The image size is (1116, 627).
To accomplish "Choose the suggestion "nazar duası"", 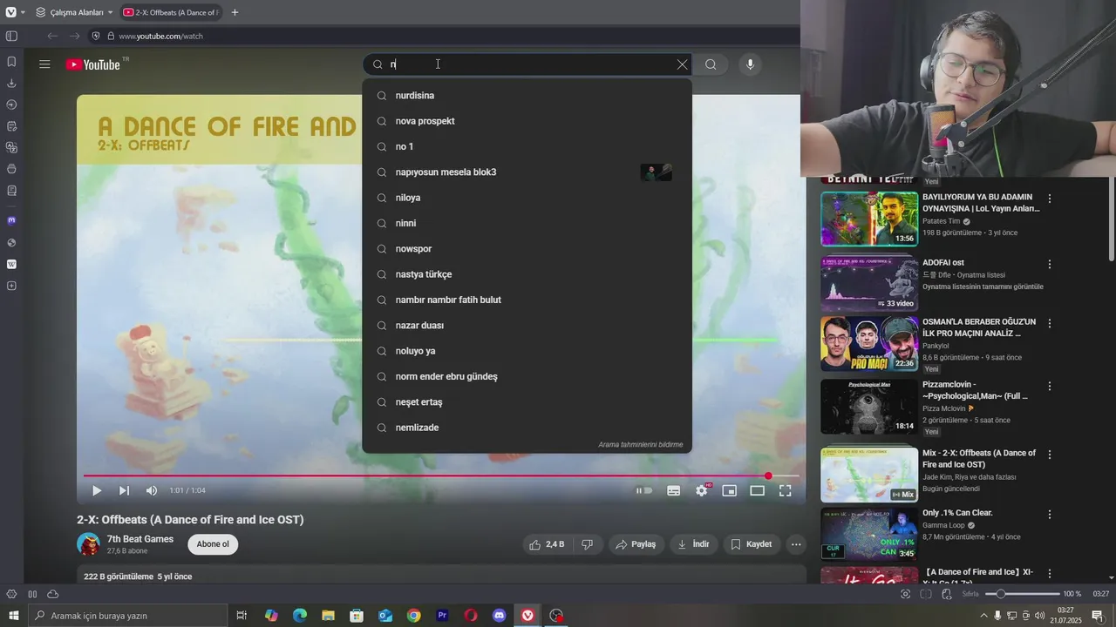I will pyautogui.click(x=527, y=326).
